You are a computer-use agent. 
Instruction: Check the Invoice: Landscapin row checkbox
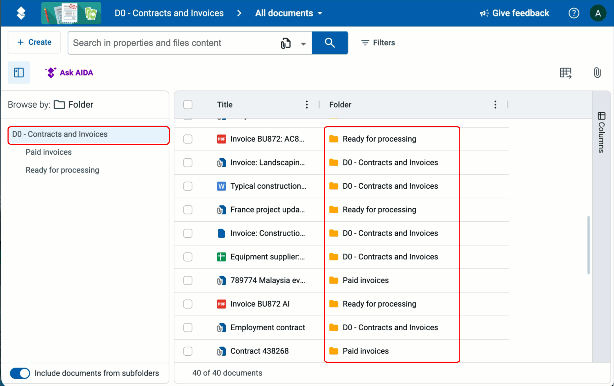[x=188, y=163]
